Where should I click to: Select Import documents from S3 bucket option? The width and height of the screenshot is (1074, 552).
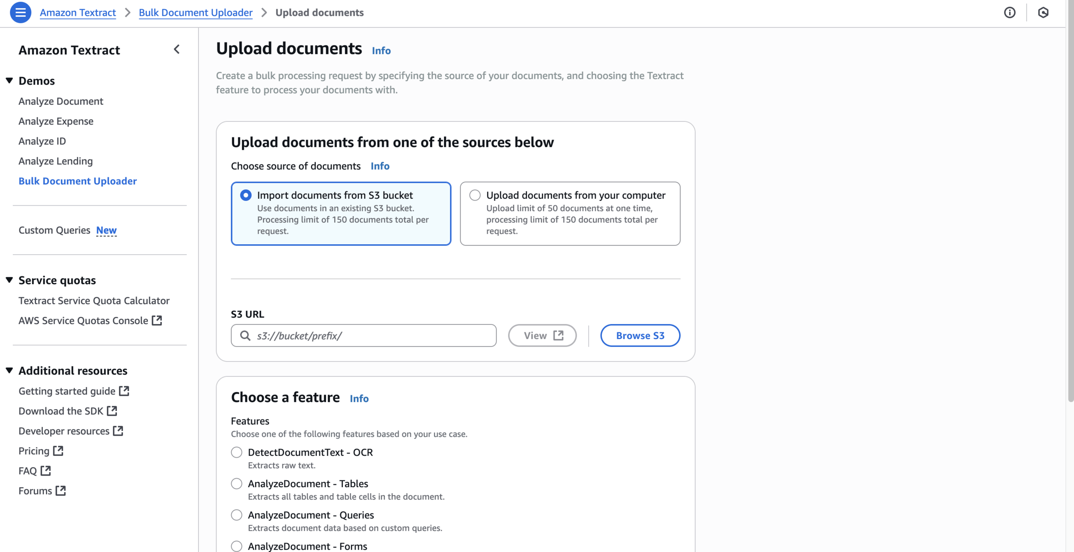[246, 195]
